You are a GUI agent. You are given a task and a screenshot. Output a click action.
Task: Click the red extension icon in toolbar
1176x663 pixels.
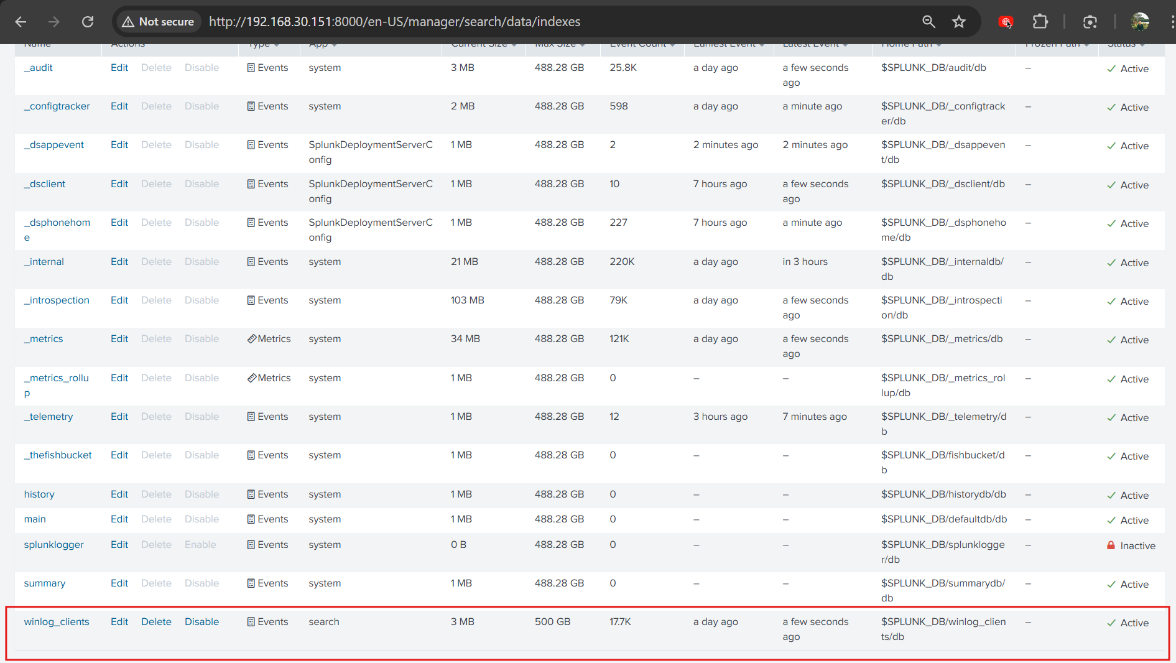[1005, 22]
